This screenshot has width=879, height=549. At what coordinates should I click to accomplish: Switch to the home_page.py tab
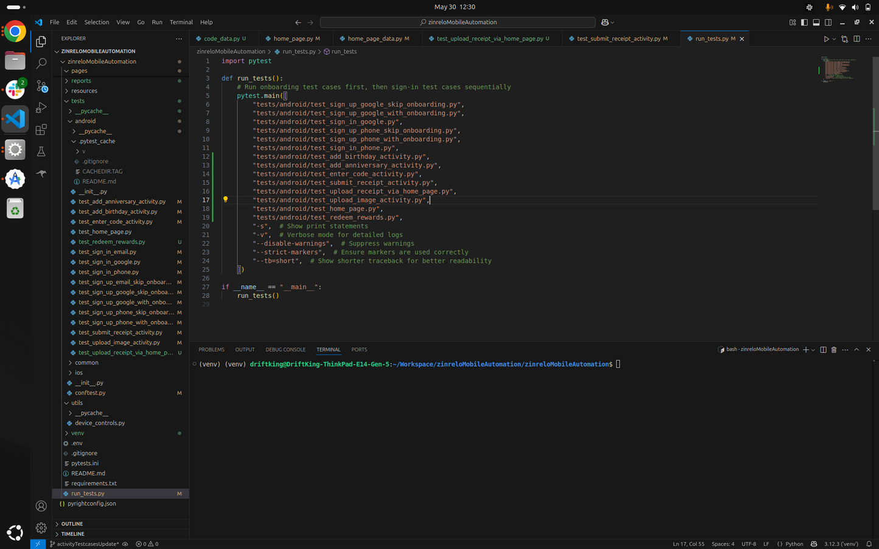coord(293,39)
